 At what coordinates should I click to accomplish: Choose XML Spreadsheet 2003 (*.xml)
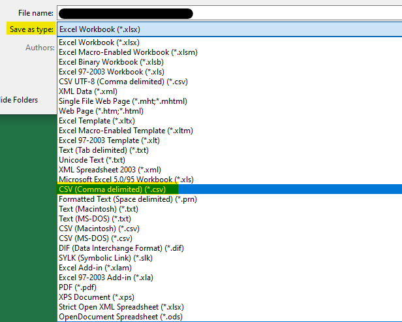(110, 170)
